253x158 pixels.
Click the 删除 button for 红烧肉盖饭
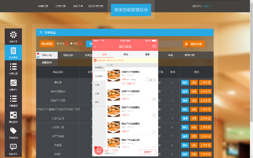click(x=194, y=118)
